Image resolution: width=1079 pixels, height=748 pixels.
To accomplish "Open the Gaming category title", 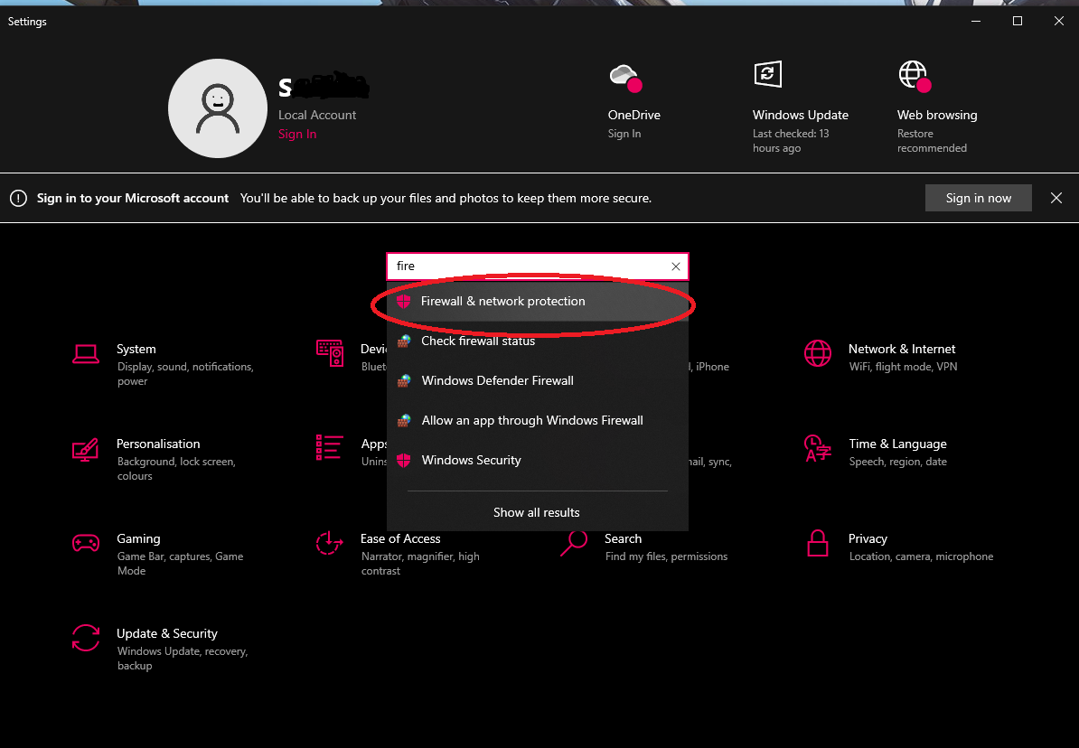I will pos(138,538).
